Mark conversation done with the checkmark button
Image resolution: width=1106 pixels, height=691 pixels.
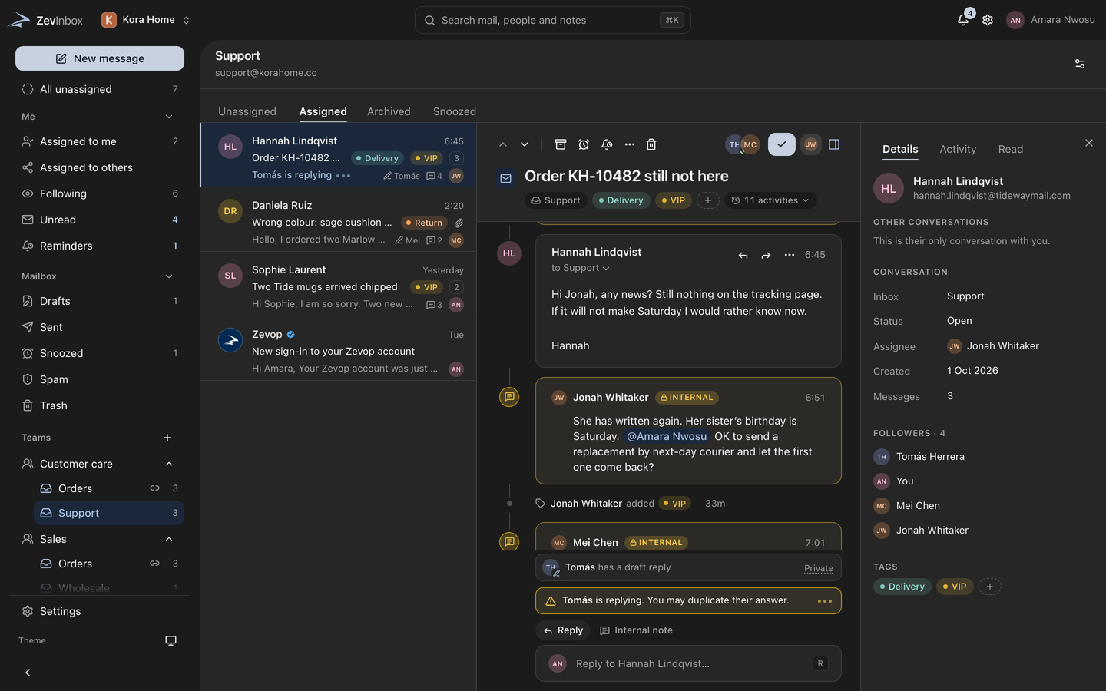[782, 144]
